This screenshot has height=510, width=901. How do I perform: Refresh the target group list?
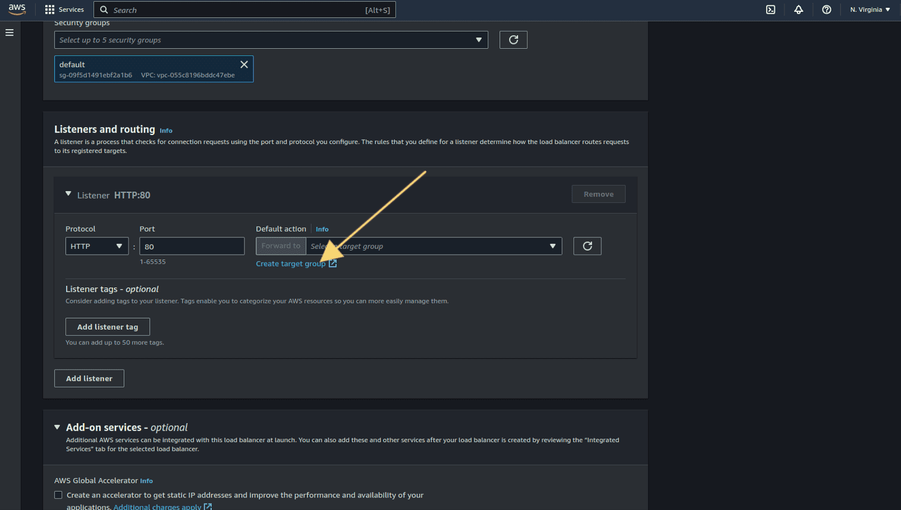[x=587, y=246]
